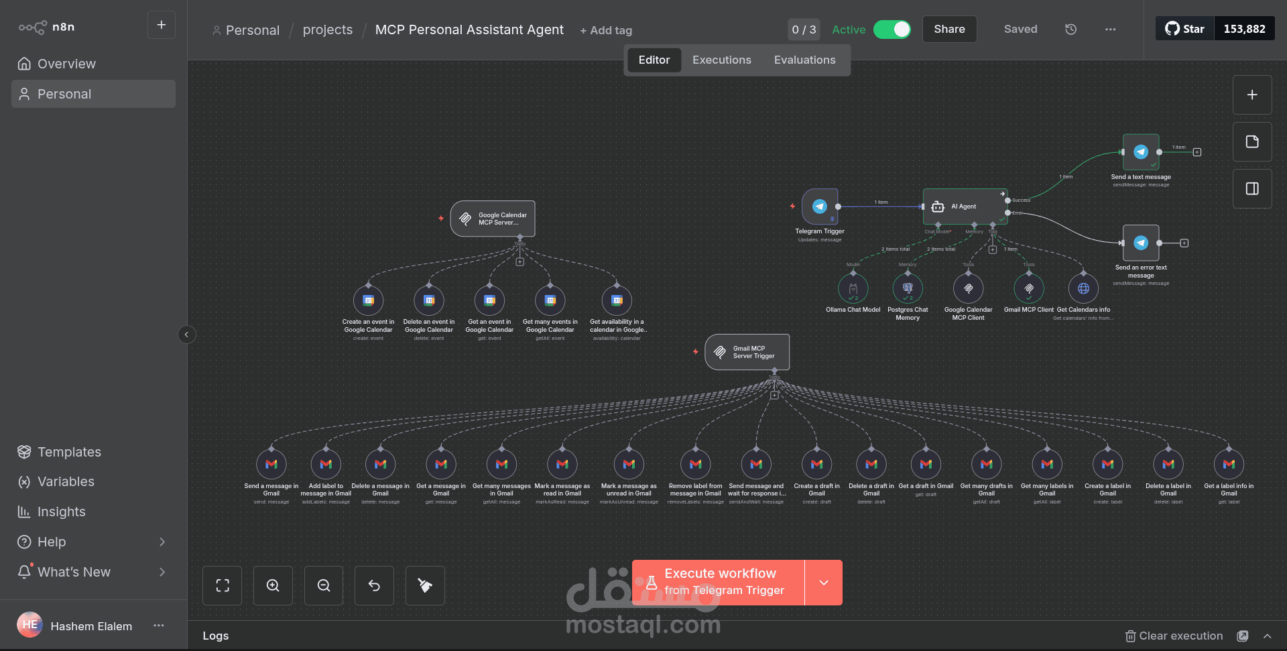Open Execute workflow trigger dropdown arrow
The image size is (1287, 651).
824,583
